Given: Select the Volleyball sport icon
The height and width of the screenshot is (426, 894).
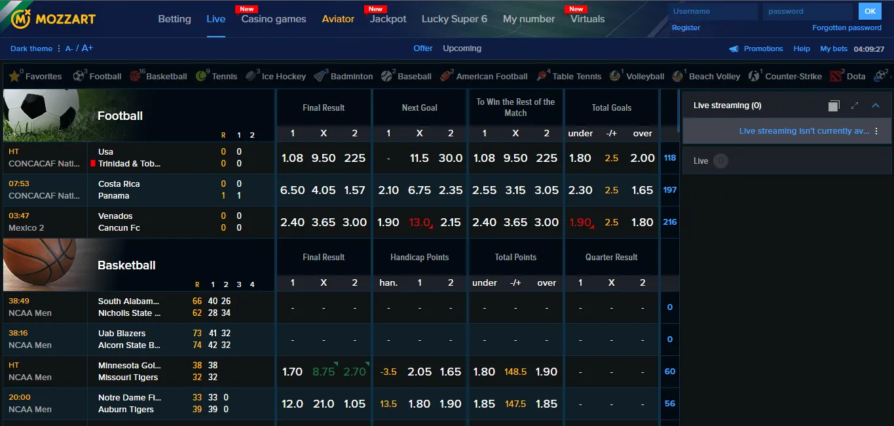Looking at the screenshot, I should tap(614, 75).
